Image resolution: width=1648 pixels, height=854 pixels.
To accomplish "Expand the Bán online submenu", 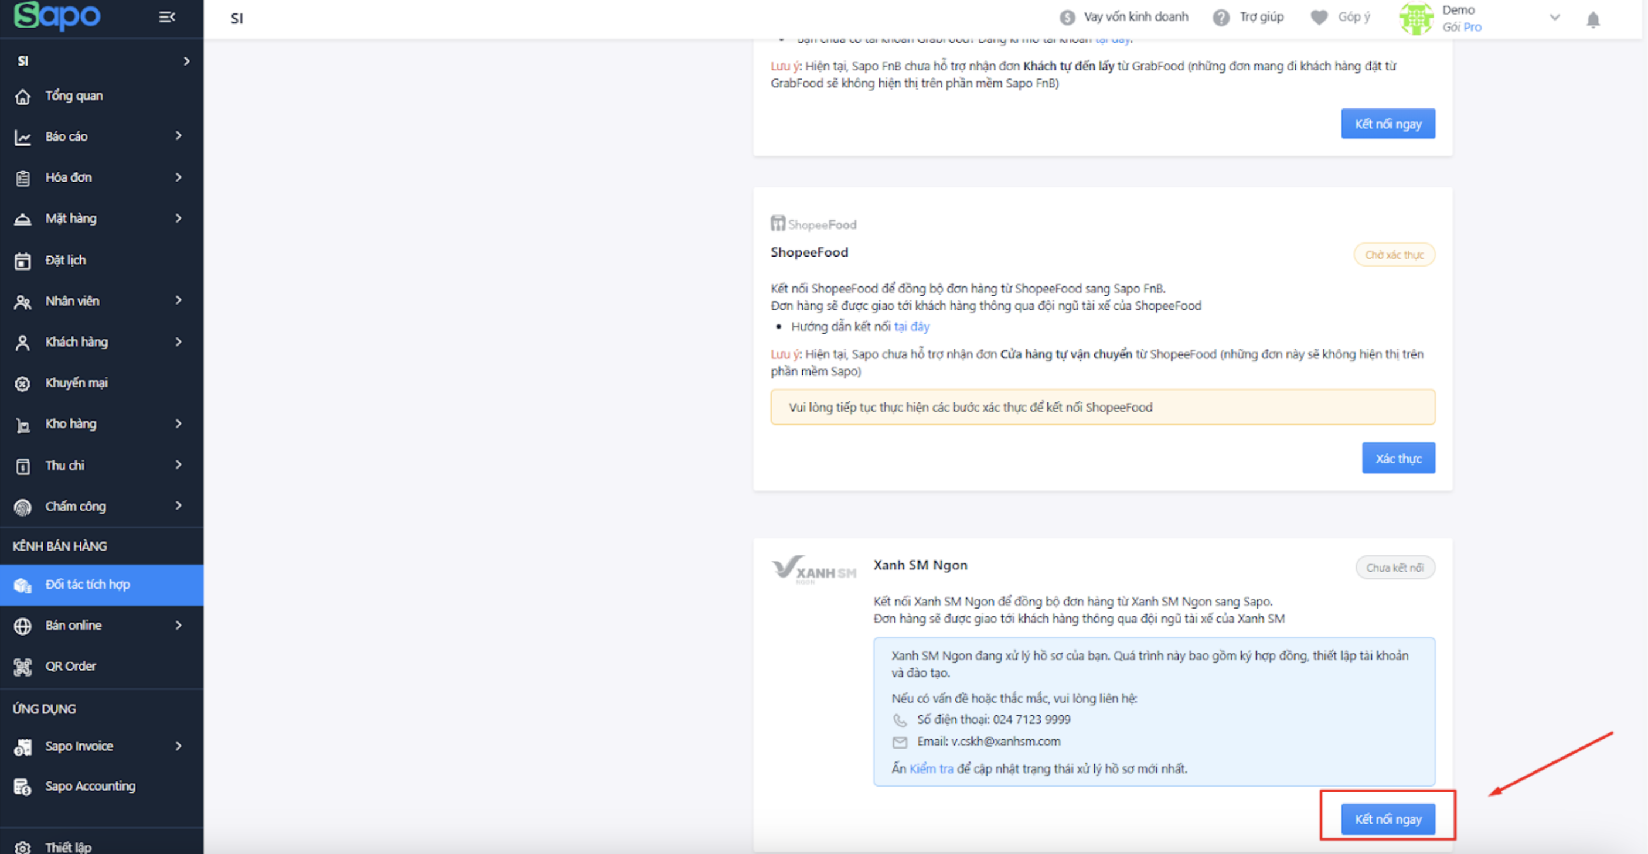I will point(179,625).
